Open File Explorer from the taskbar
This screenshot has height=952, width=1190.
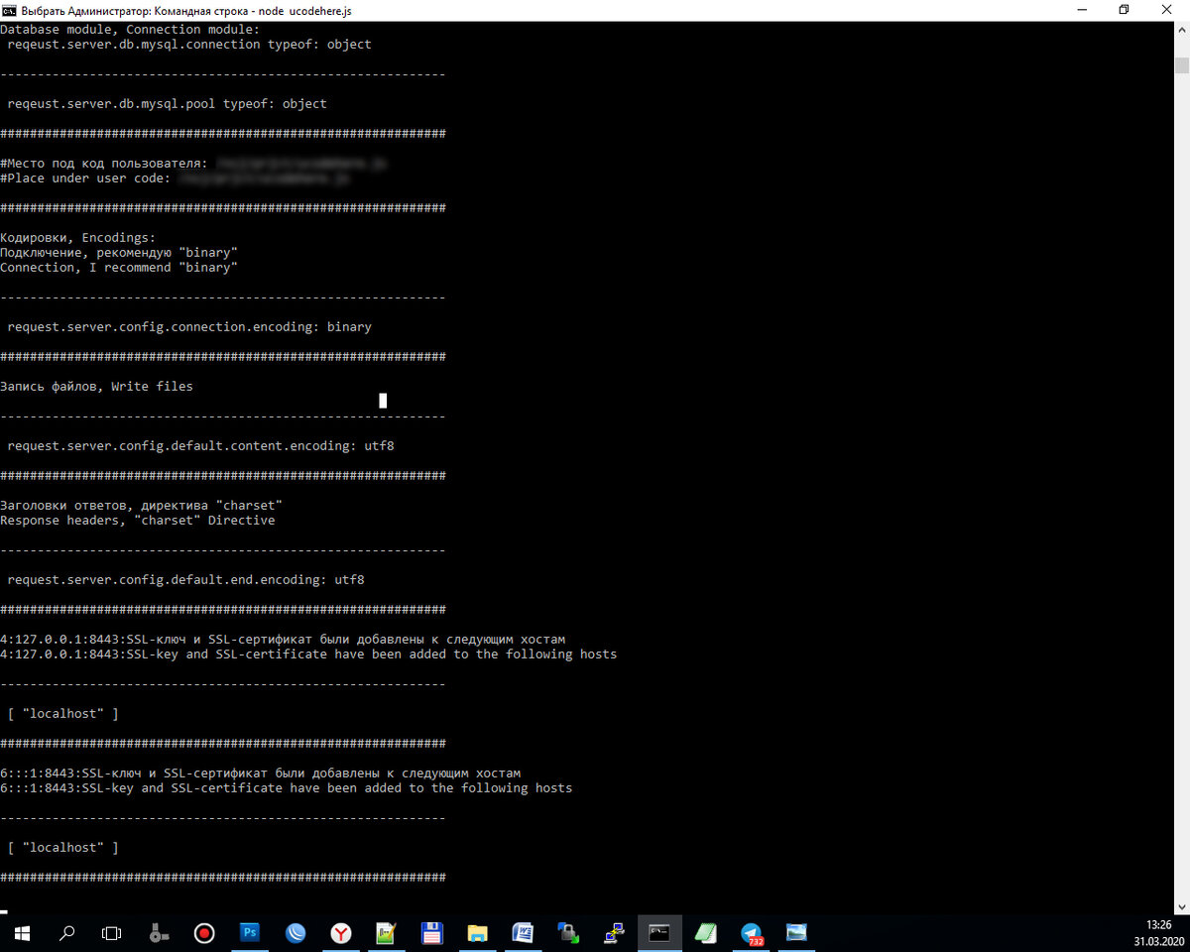click(x=477, y=933)
